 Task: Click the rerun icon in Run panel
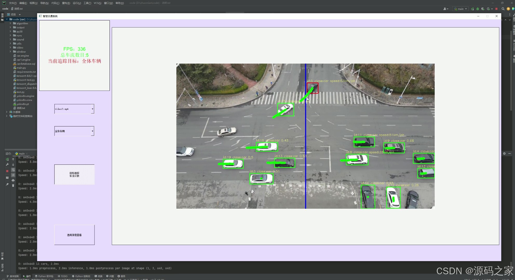click(7, 159)
